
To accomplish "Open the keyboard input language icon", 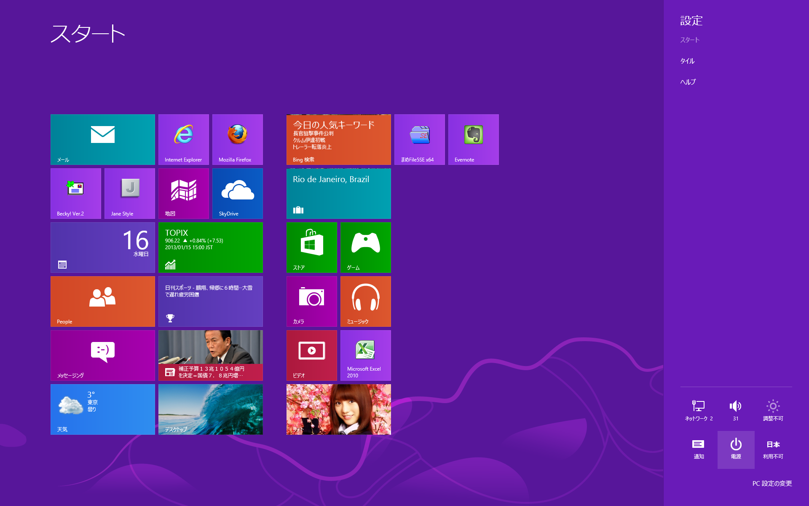I will [x=773, y=449].
